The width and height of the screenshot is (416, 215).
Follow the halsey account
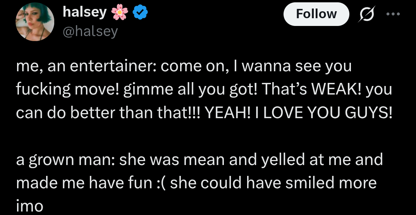pyautogui.click(x=316, y=14)
